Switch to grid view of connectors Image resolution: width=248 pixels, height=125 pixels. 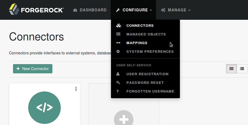click(231, 69)
